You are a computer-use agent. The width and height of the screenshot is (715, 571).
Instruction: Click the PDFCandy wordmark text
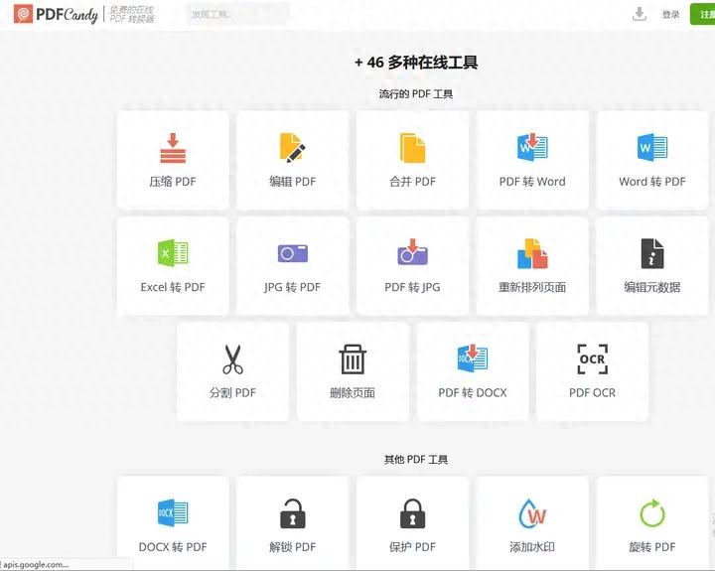click(67, 15)
